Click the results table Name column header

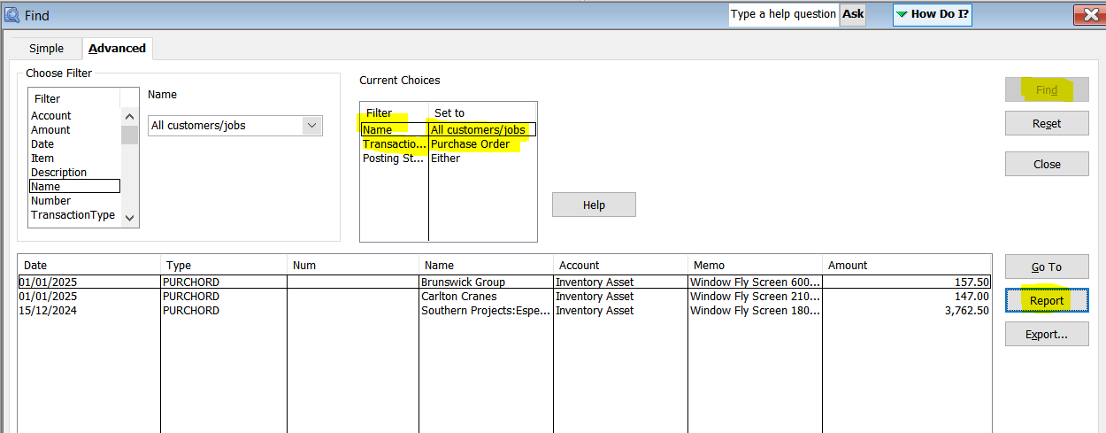tap(486, 265)
